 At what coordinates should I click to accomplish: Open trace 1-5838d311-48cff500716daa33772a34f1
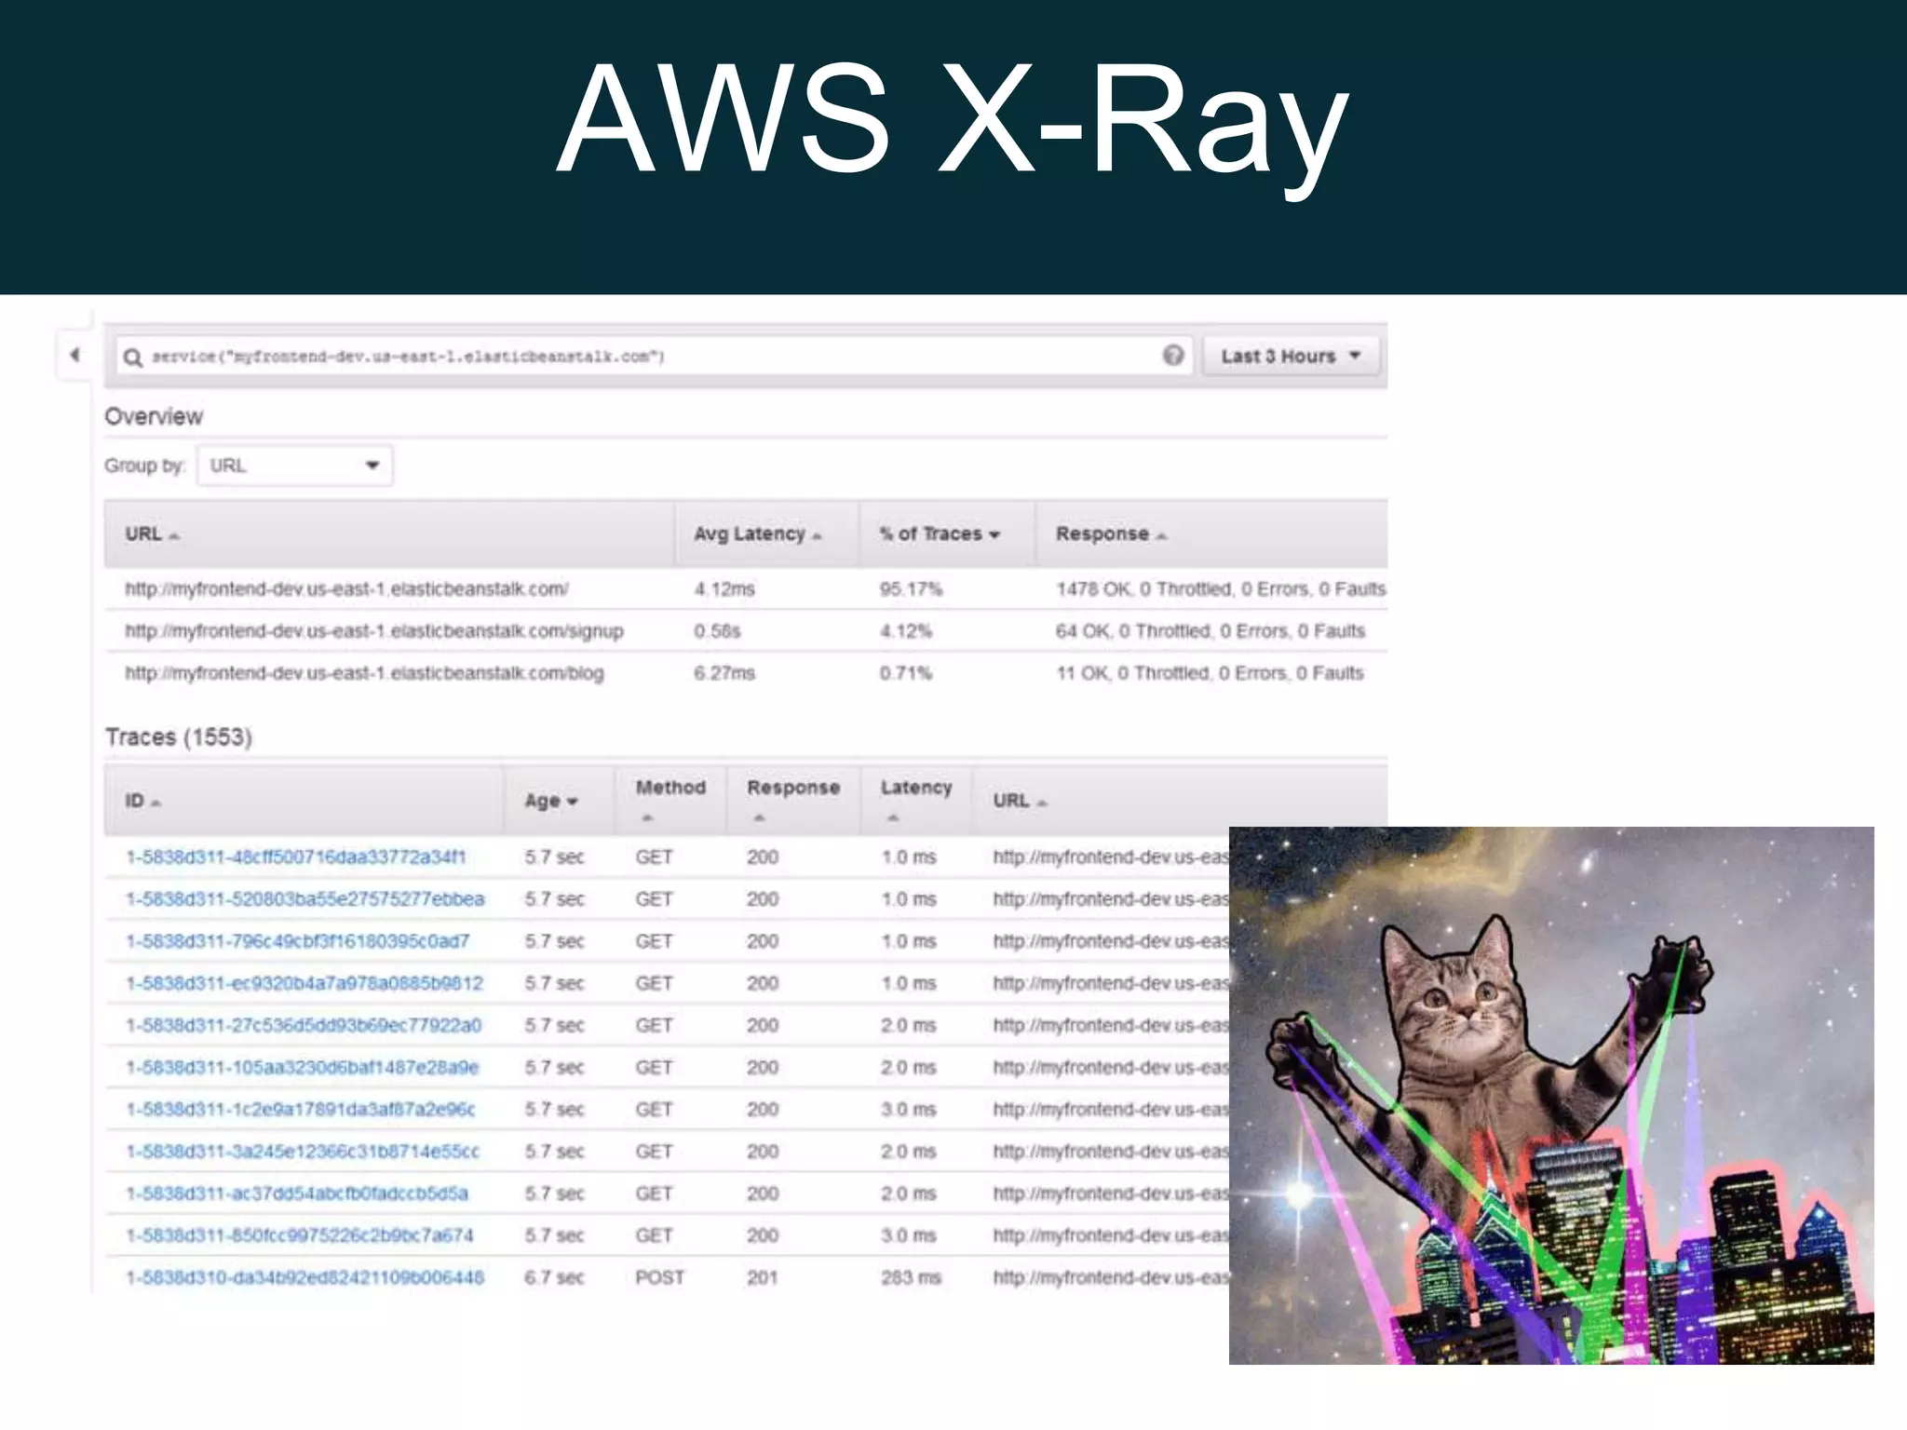(x=295, y=857)
